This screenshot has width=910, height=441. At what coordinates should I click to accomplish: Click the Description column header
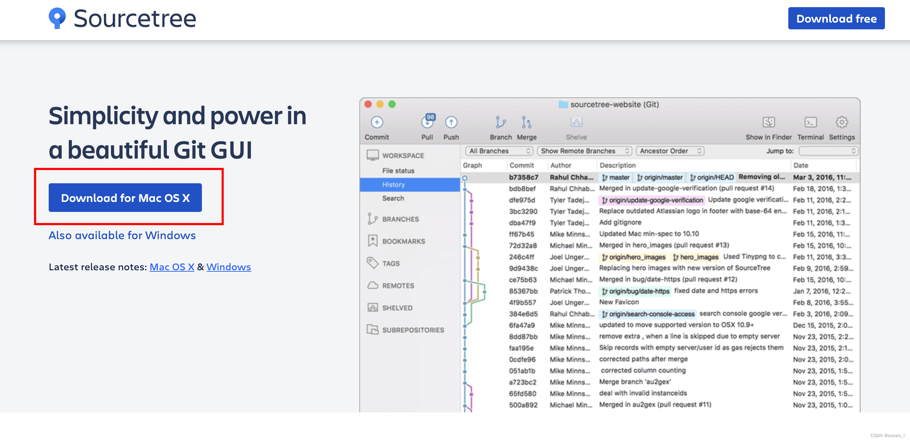click(x=618, y=165)
